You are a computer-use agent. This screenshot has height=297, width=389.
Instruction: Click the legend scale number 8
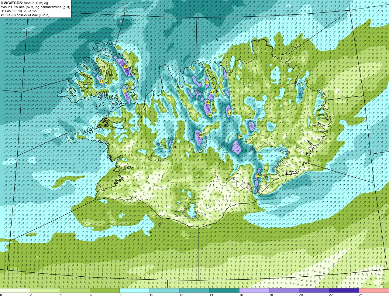pyautogui.click(x=121, y=295)
